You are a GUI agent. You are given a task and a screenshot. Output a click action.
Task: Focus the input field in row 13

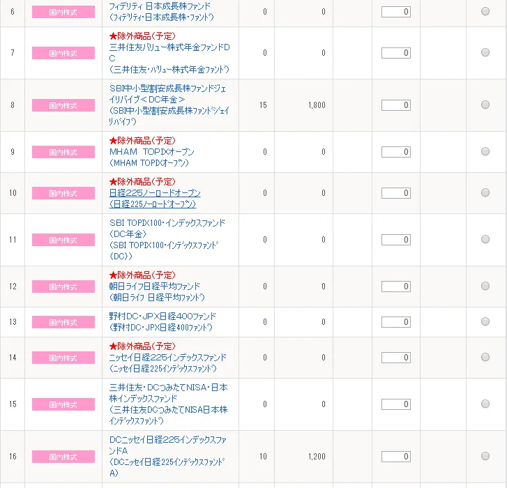395,322
